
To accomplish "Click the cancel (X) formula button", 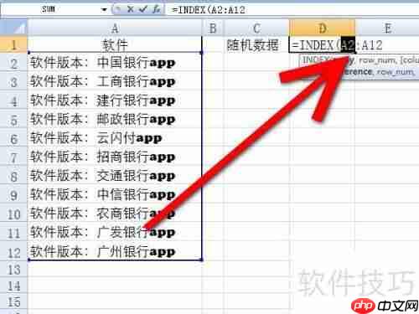I will pyautogui.click(x=130, y=9).
